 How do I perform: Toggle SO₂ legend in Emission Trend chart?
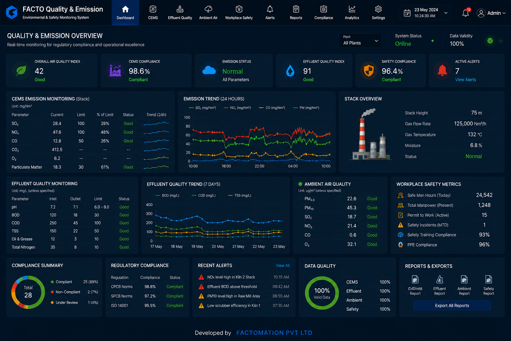(x=202, y=108)
